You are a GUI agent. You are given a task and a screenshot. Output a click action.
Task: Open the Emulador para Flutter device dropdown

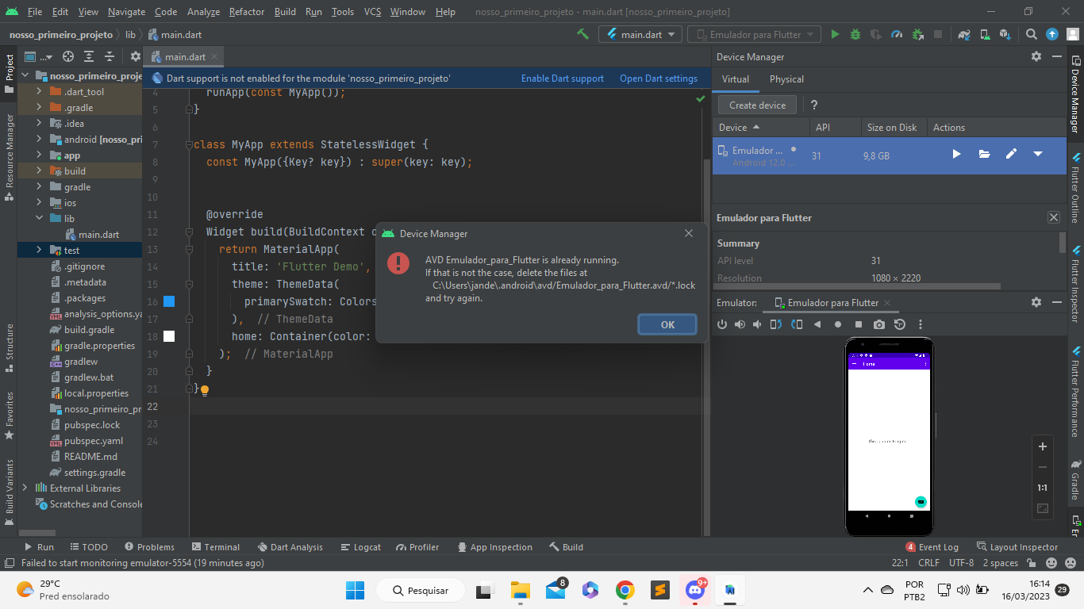coord(755,34)
